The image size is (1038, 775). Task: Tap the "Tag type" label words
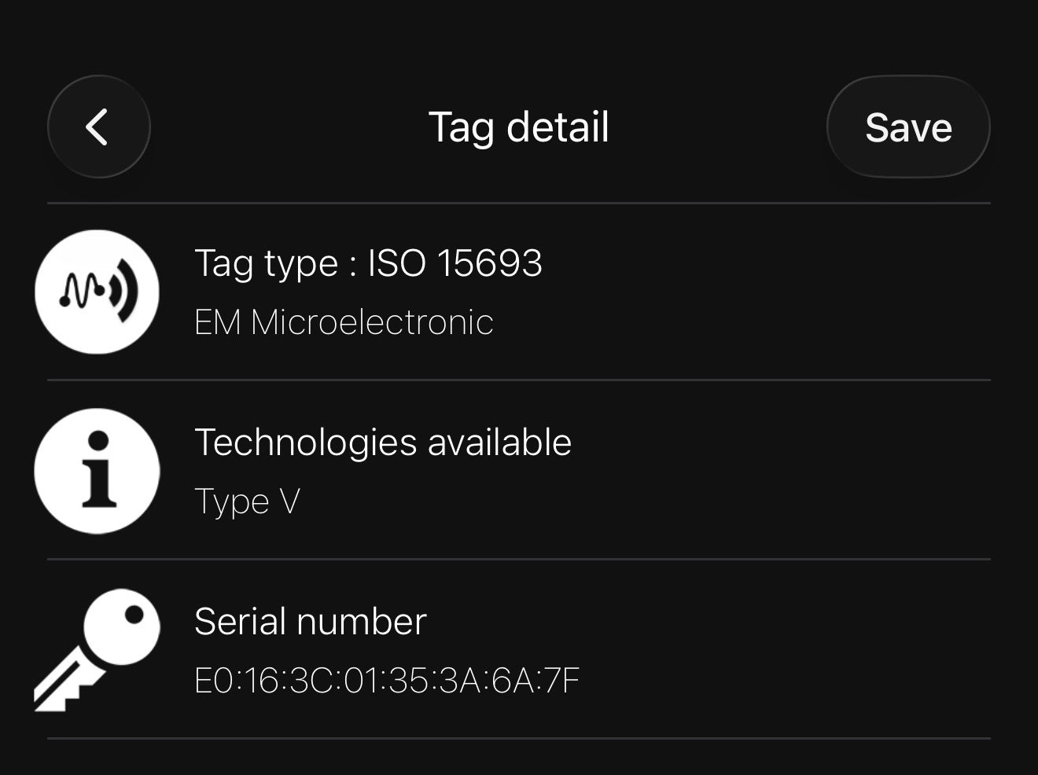click(x=266, y=263)
